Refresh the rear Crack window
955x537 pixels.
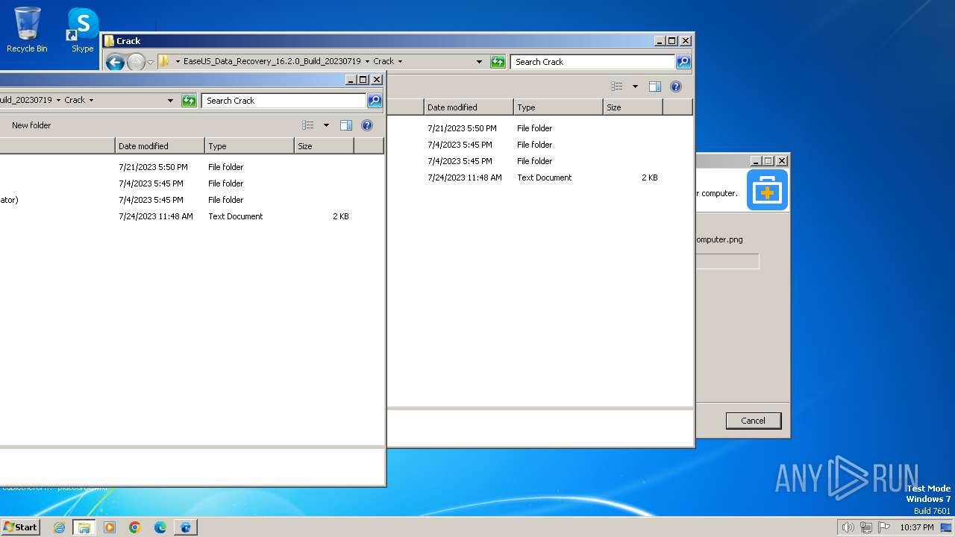tap(498, 62)
